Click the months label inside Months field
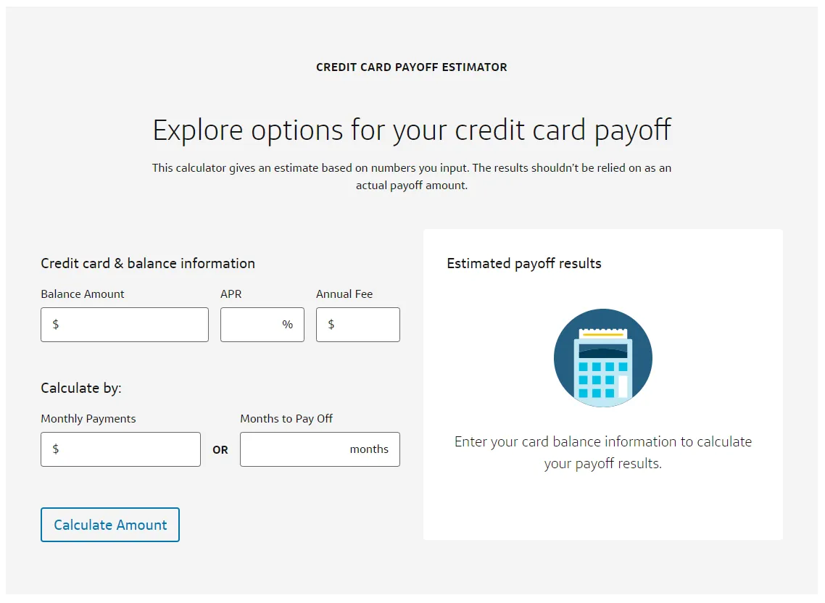Image resolution: width=825 pixels, height=603 pixels. [x=370, y=449]
